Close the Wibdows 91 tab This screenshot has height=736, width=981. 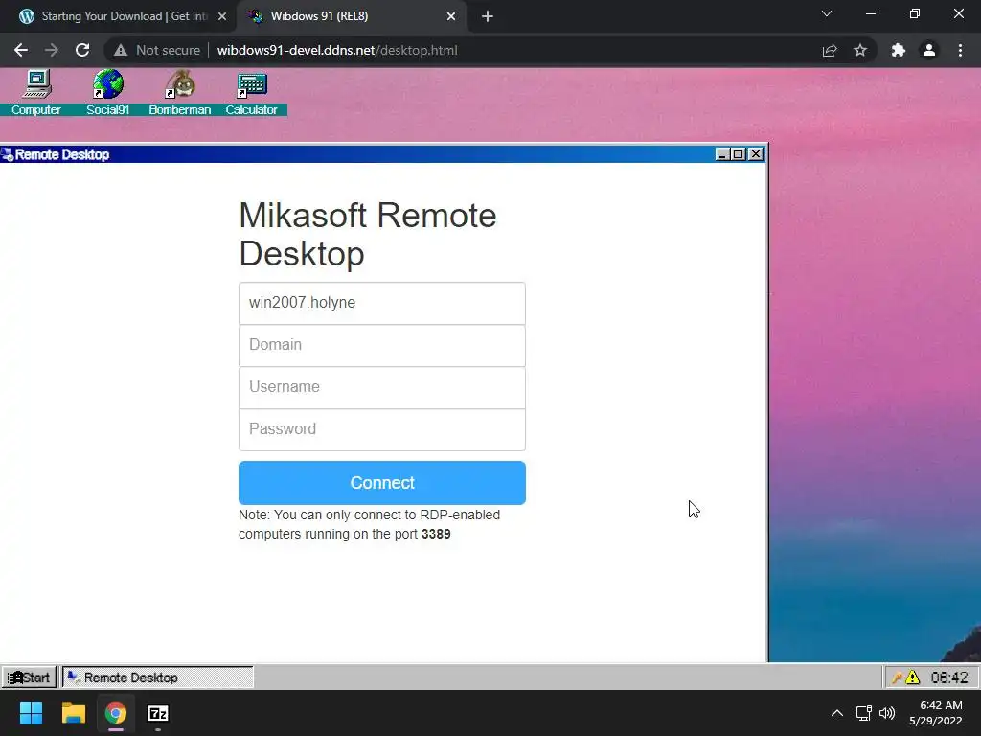[451, 16]
